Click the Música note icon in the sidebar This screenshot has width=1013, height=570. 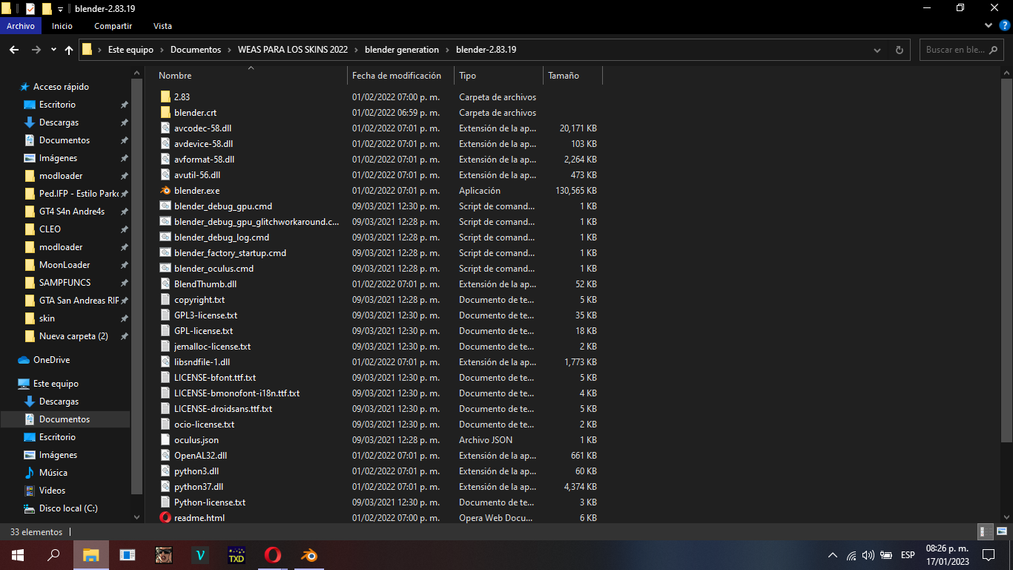[x=30, y=473]
